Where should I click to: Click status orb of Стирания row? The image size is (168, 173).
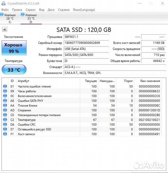[x=5, y=110]
